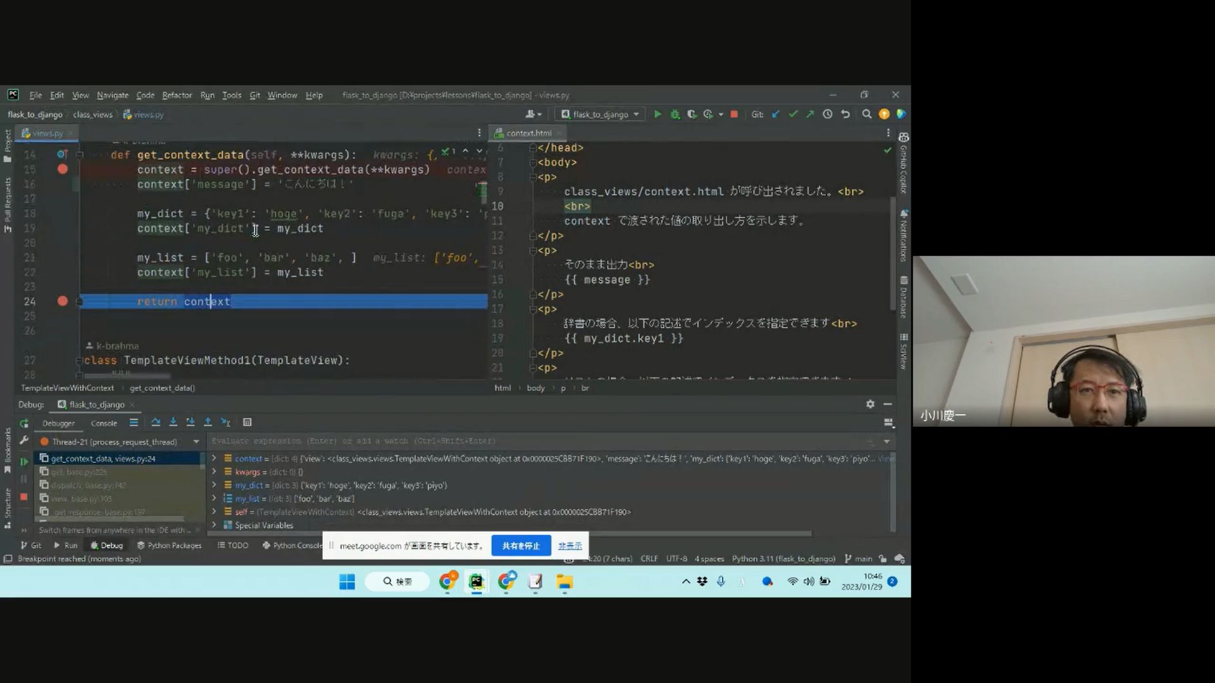This screenshot has width=1215, height=683.
Task: Click the Rerun flask_to_django debug icon
Action: (x=24, y=423)
